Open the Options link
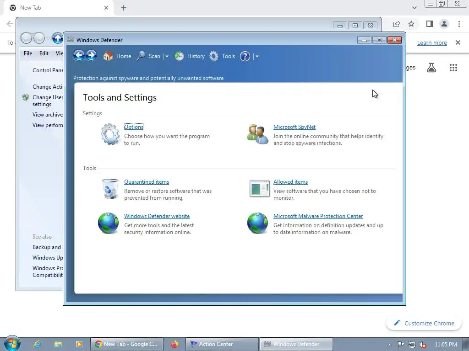 pos(134,127)
